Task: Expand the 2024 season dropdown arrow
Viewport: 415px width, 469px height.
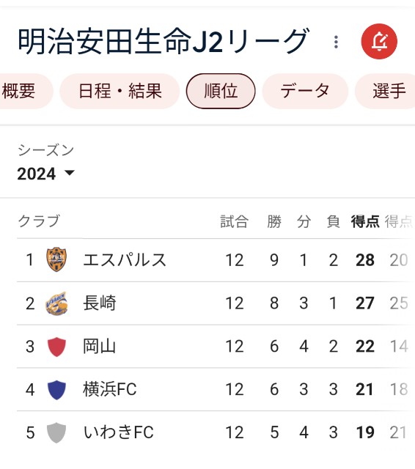Action: 70,173
